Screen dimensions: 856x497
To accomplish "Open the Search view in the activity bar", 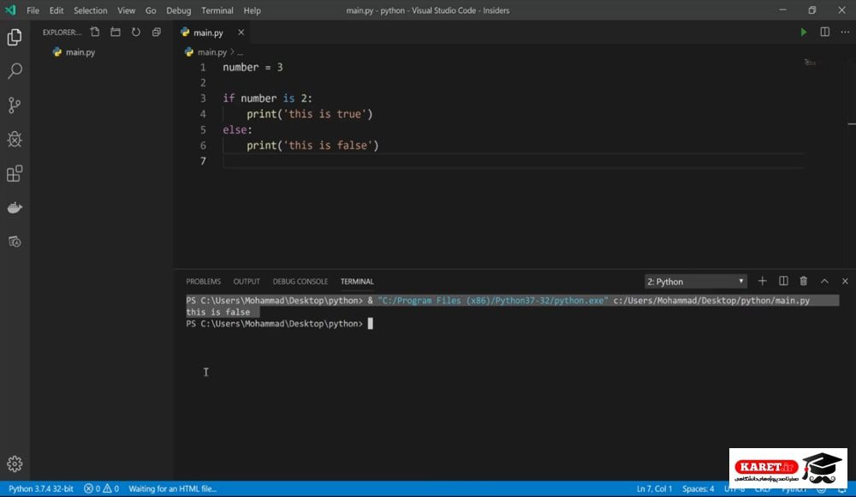I will 15,70.
